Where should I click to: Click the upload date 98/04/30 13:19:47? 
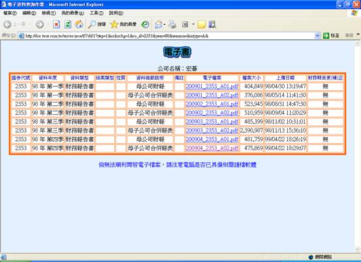[285, 86]
